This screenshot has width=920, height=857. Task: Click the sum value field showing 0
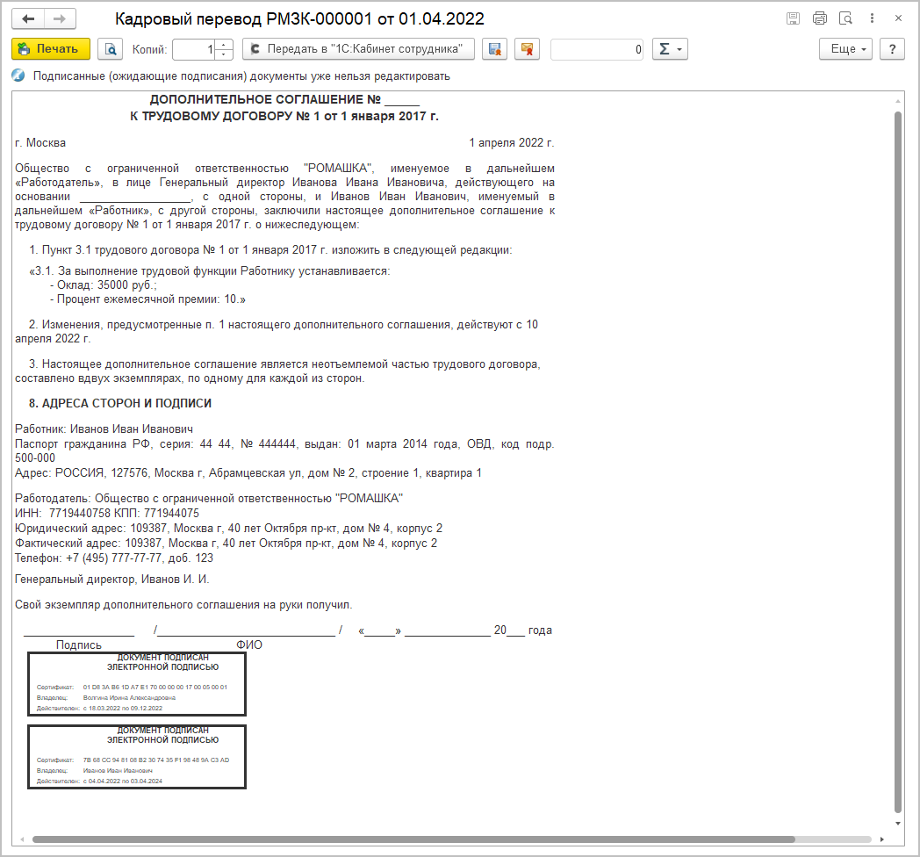[x=597, y=49]
